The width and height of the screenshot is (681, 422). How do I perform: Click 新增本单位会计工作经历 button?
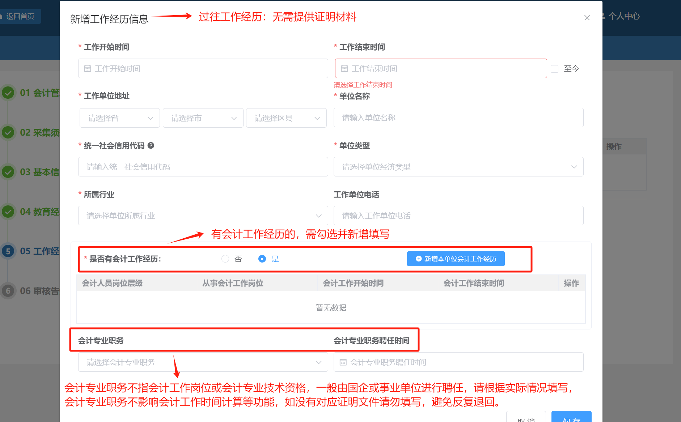coord(456,259)
